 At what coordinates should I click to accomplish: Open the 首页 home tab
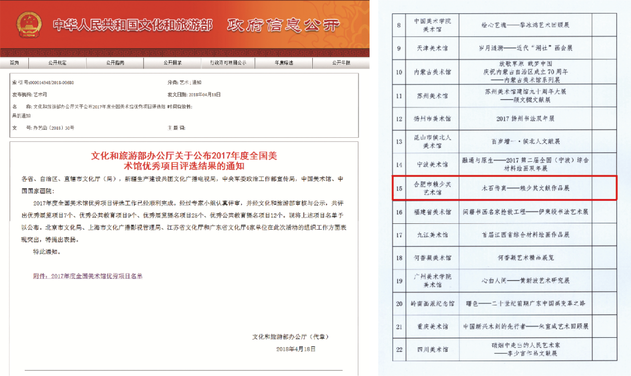[14, 63]
